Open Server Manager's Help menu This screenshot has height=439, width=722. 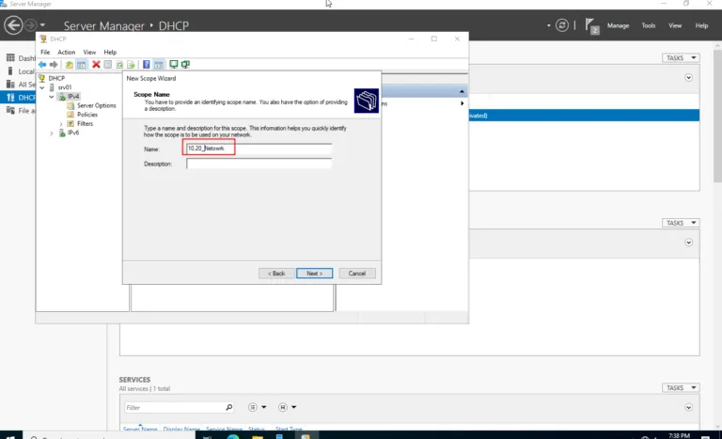click(x=701, y=25)
